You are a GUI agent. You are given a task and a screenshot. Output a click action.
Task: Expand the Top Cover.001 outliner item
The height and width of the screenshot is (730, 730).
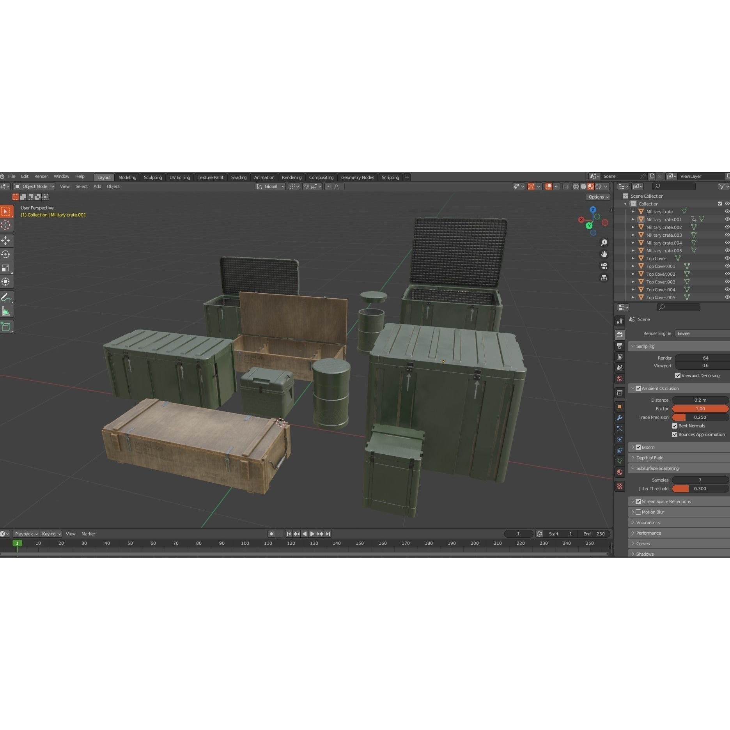[633, 266]
